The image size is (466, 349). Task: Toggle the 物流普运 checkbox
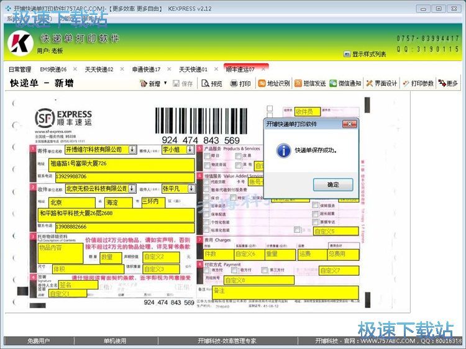pyautogui.click(x=207, y=165)
